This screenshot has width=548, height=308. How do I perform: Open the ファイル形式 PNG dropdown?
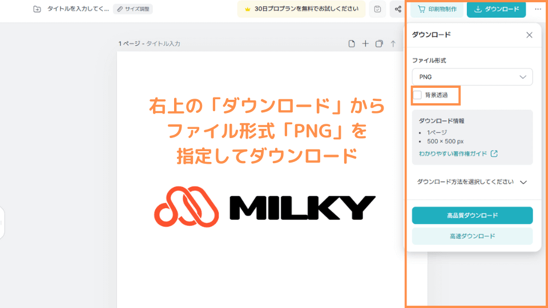click(472, 77)
